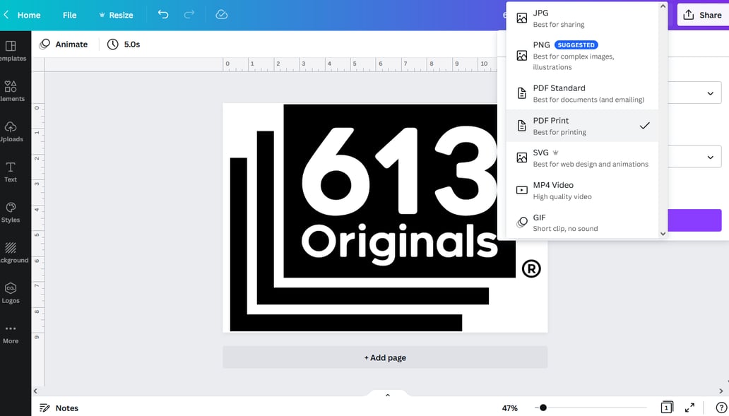Open the File menu
The height and width of the screenshot is (416, 729).
[69, 15]
